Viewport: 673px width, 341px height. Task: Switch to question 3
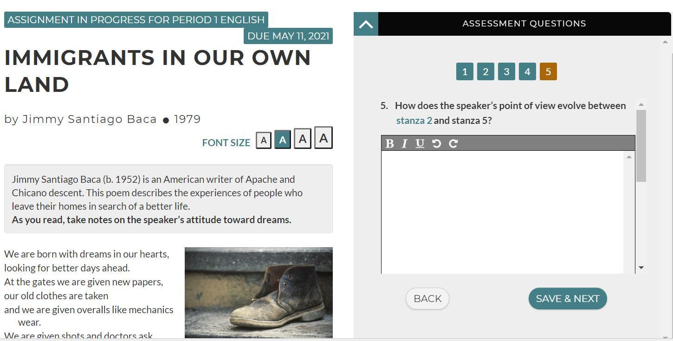tap(506, 71)
